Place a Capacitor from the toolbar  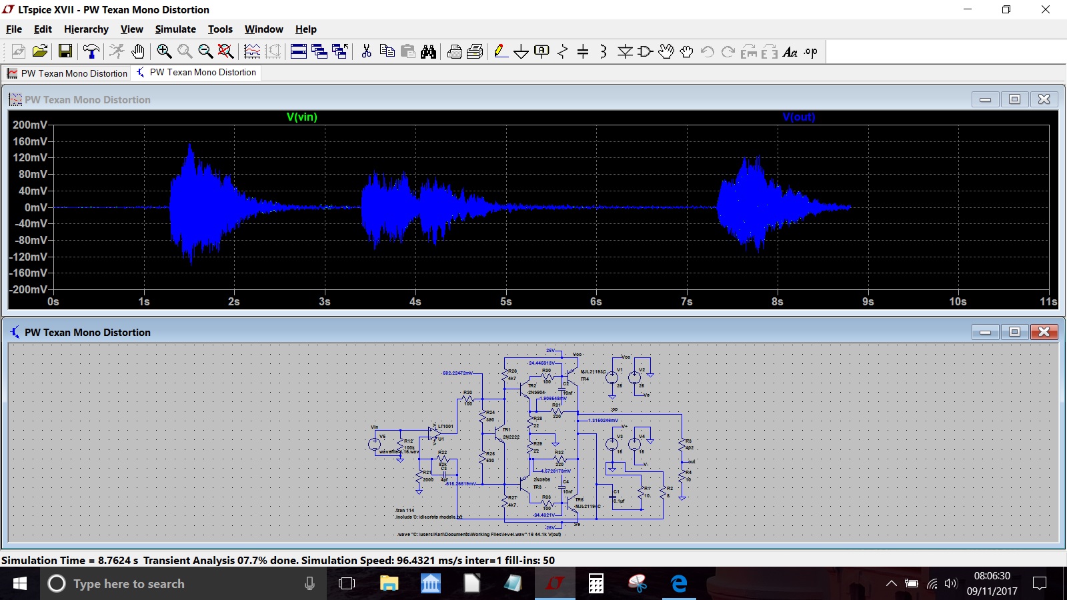pos(583,51)
